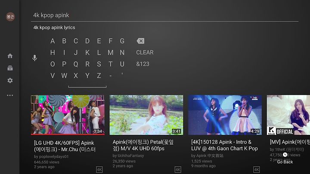The image size is (310, 174).
Task: Go to Home via house icon
Action: pos(10,56)
